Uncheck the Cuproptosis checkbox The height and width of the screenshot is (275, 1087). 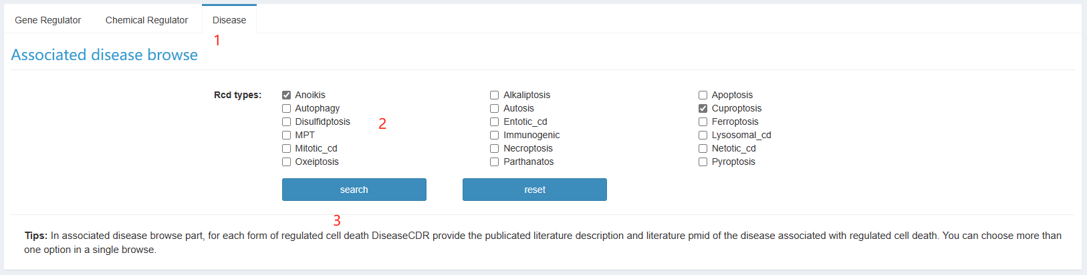[x=703, y=109]
